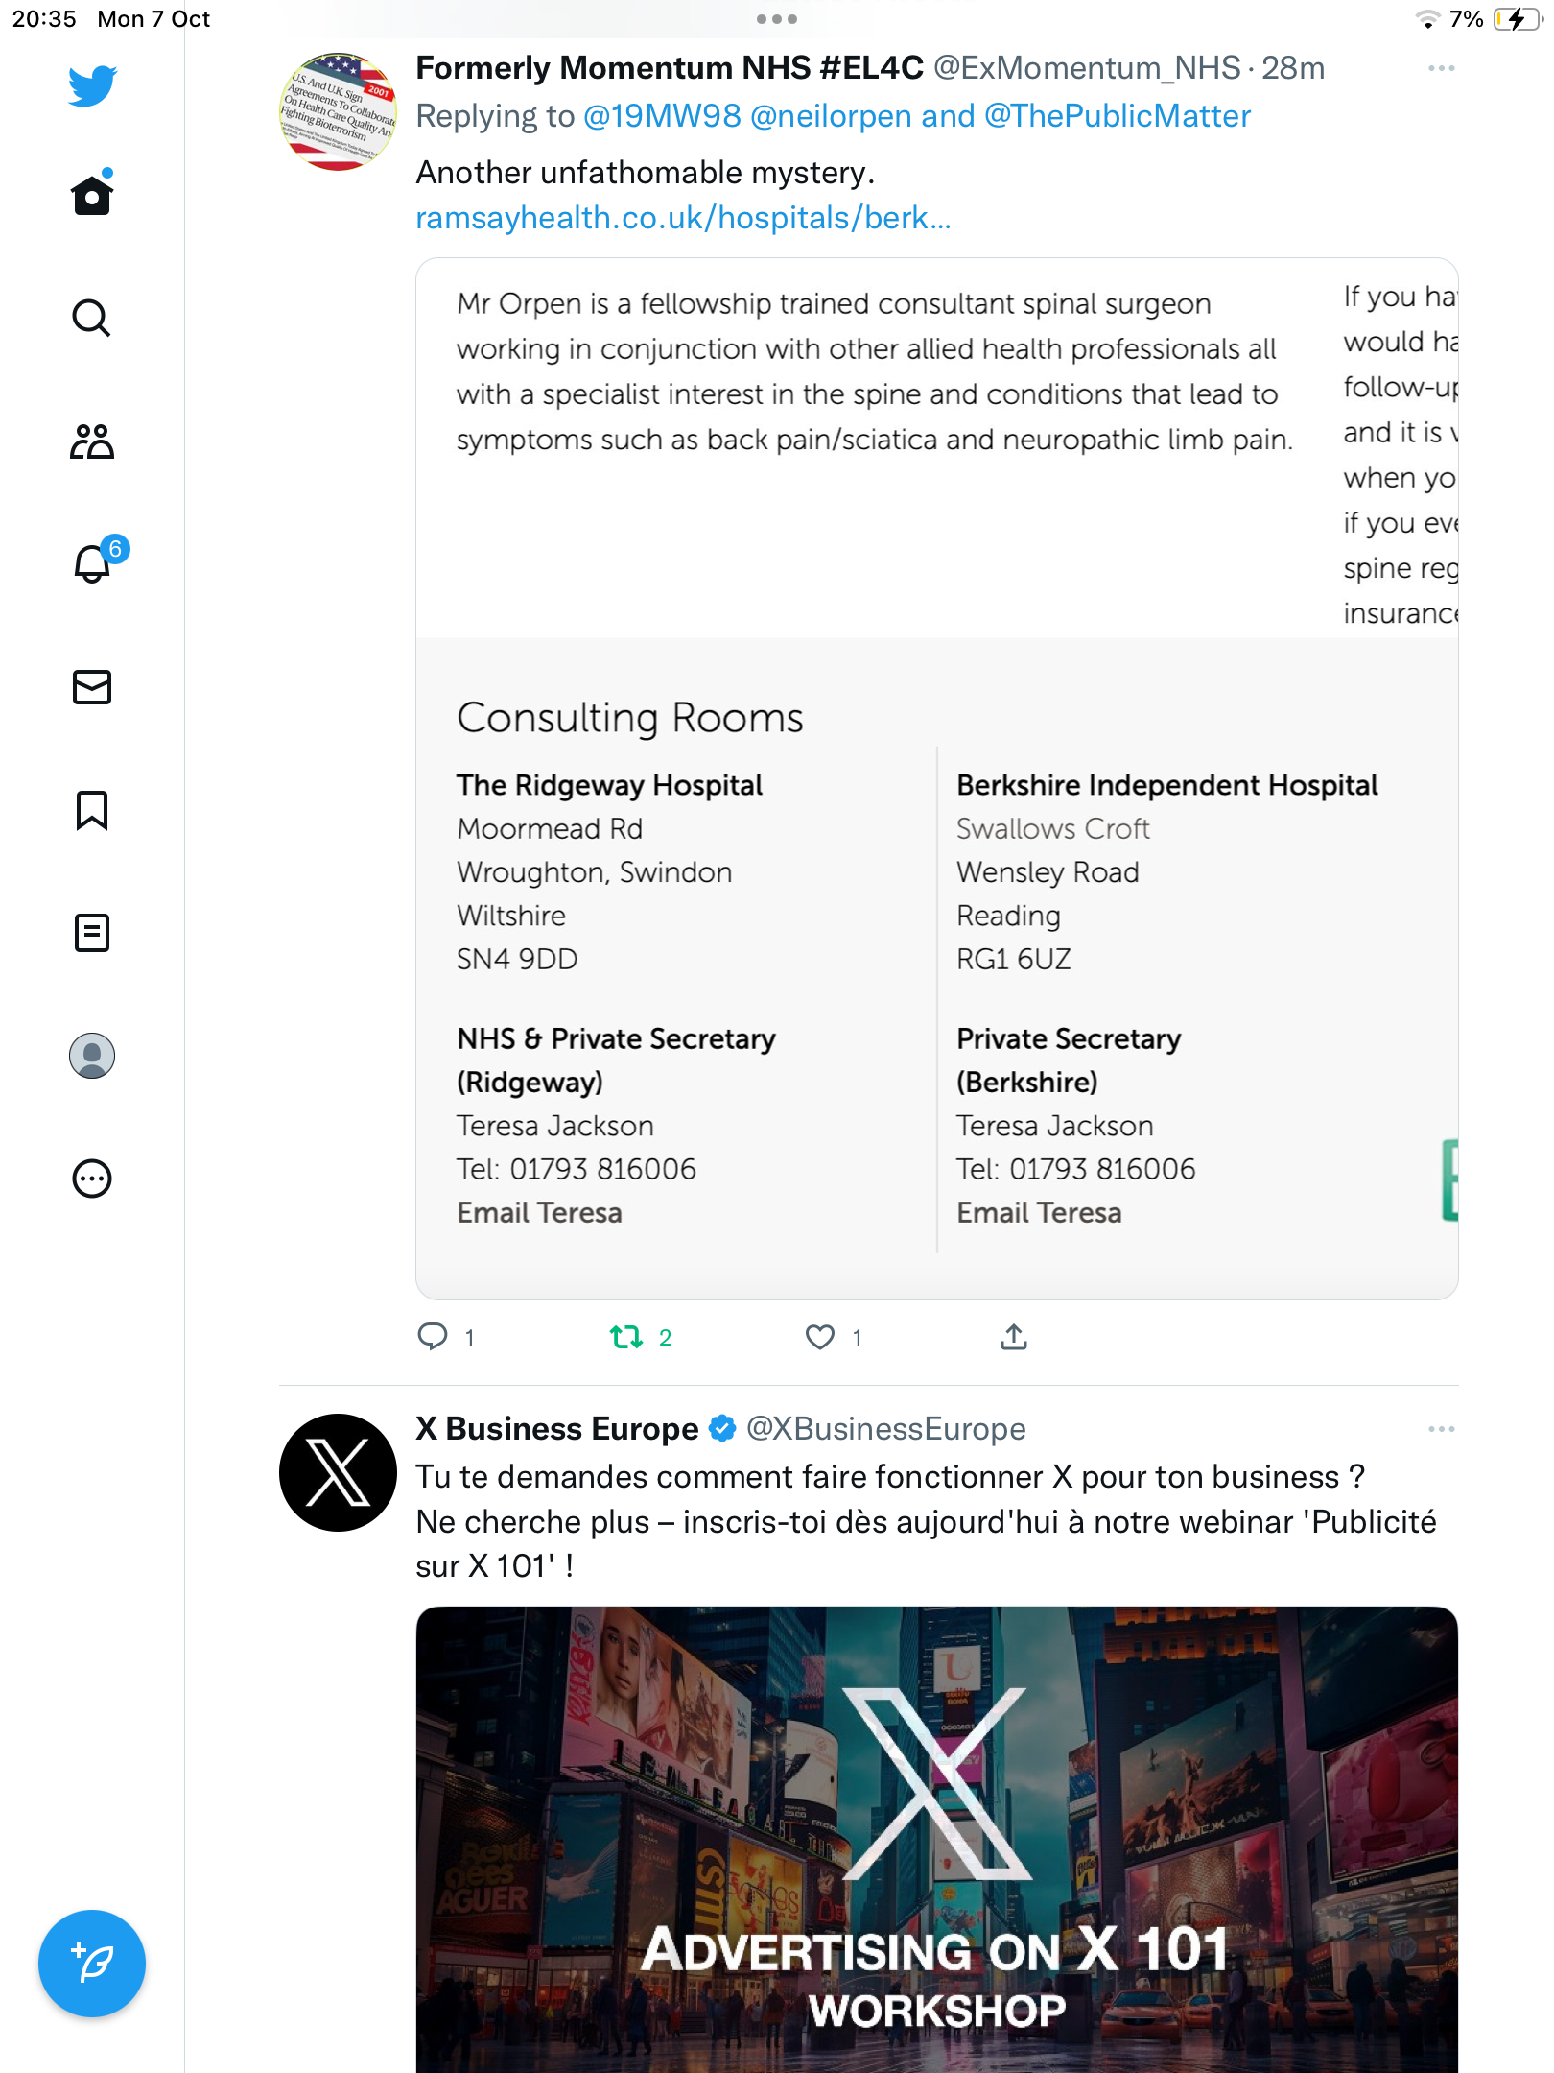Screen dimensions: 1554x2073
Task: Expand more options on X Business Europe ad
Action: [1441, 1429]
